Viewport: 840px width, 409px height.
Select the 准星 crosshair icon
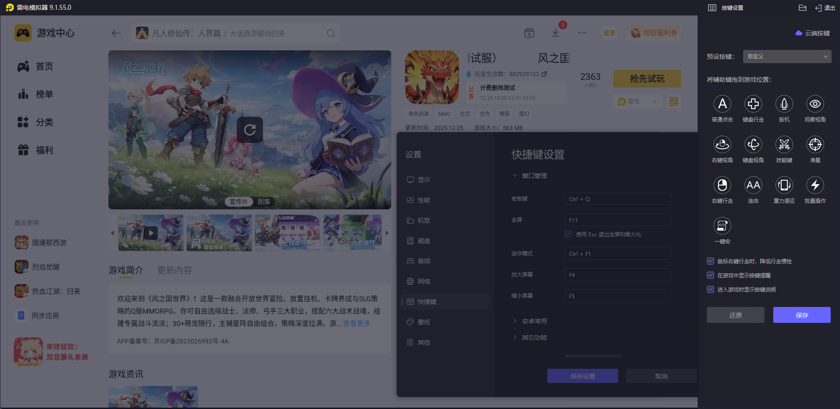point(815,144)
